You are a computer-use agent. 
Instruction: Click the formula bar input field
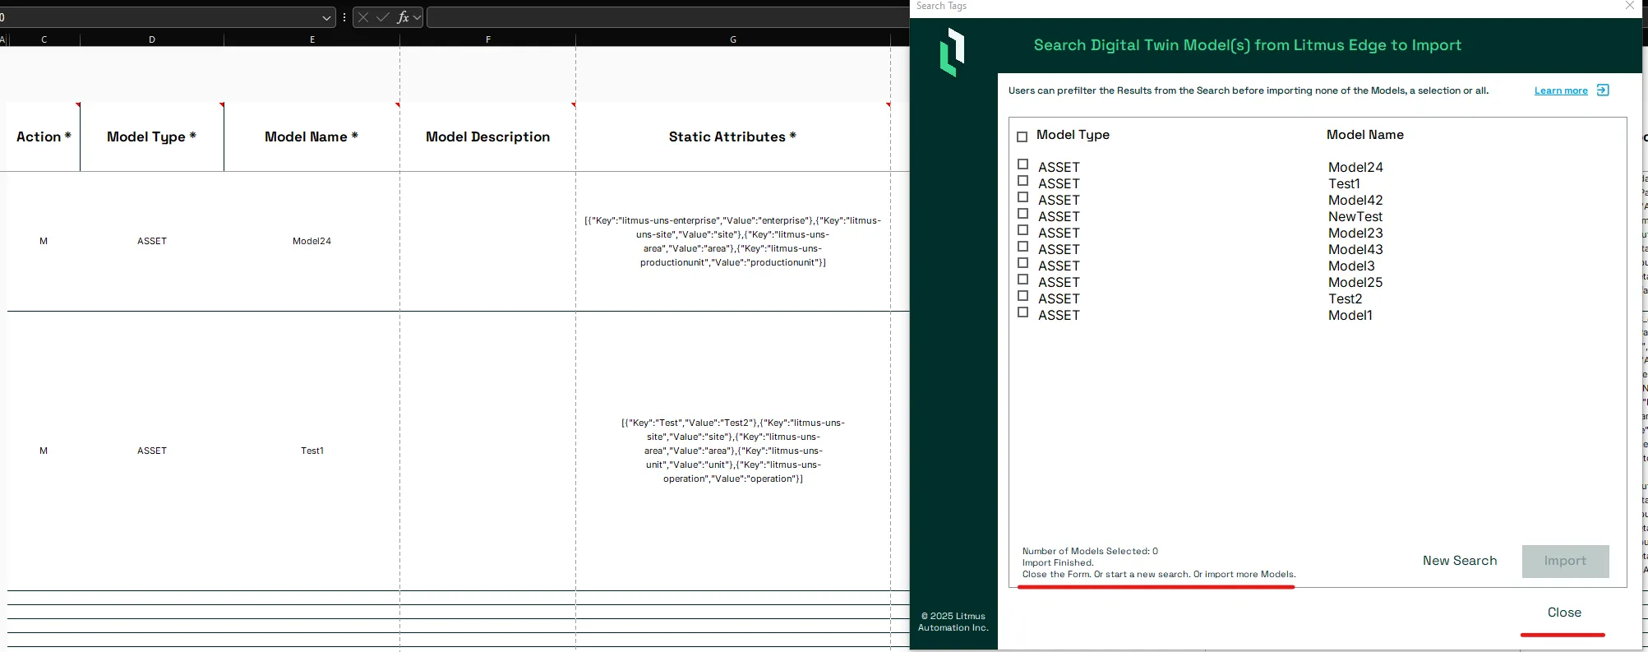point(667,17)
